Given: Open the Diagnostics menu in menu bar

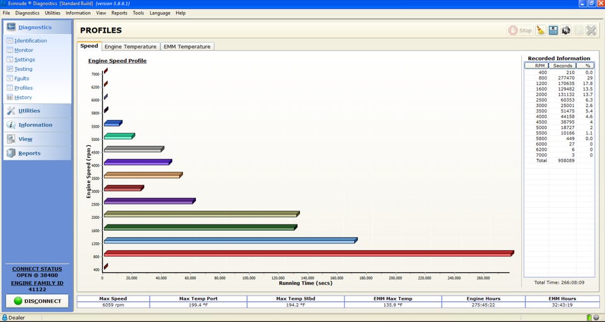Looking at the screenshot, I should [x=27, y=13].
